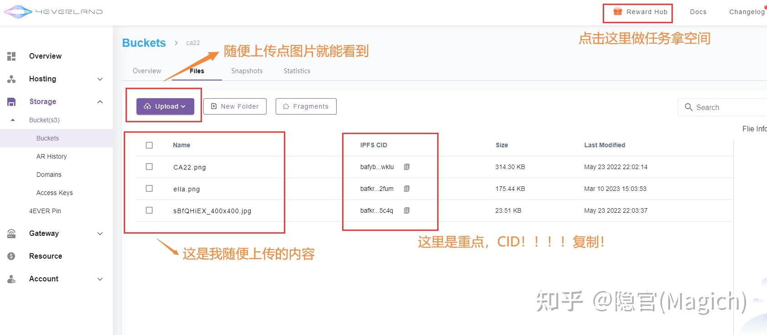767x335 pixels.
Task: Go to Domains in sidebar
Action: pyautogui.click(x=49, y=175)
